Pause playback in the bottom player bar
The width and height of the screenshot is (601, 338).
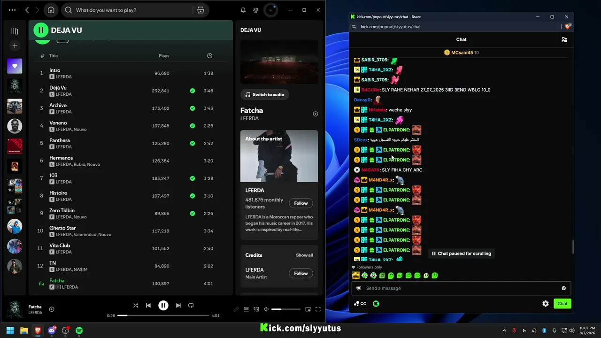[163, 306]
